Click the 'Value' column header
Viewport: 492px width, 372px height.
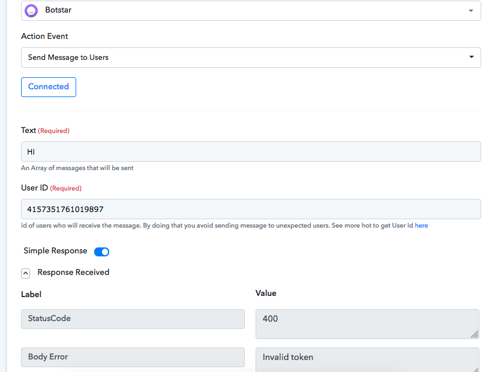(266, 294)
